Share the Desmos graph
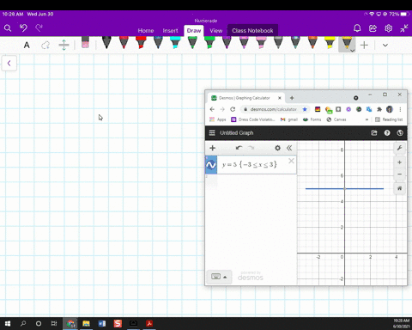 (374, 133)
